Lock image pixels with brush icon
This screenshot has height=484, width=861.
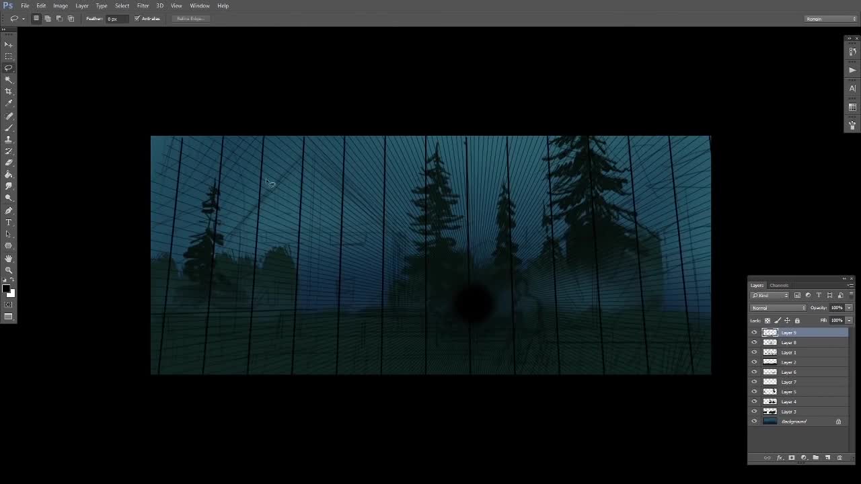(x=778, y=321)
